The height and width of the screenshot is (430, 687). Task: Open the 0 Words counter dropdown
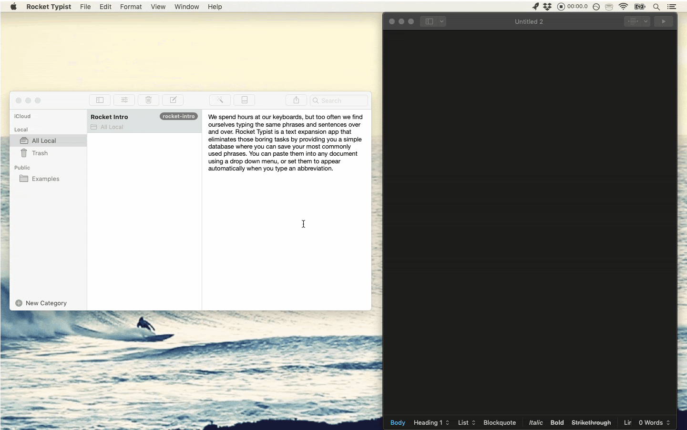click(x=655, y=422)
